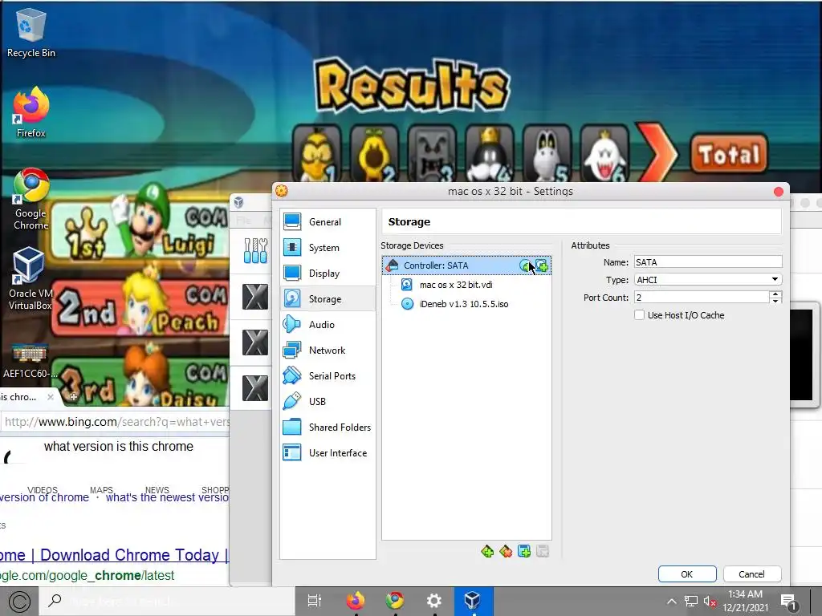Click Cancel in the Settings dialog

click(751, 574)
